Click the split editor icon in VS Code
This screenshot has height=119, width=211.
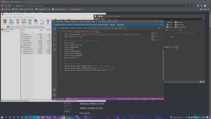159,28
